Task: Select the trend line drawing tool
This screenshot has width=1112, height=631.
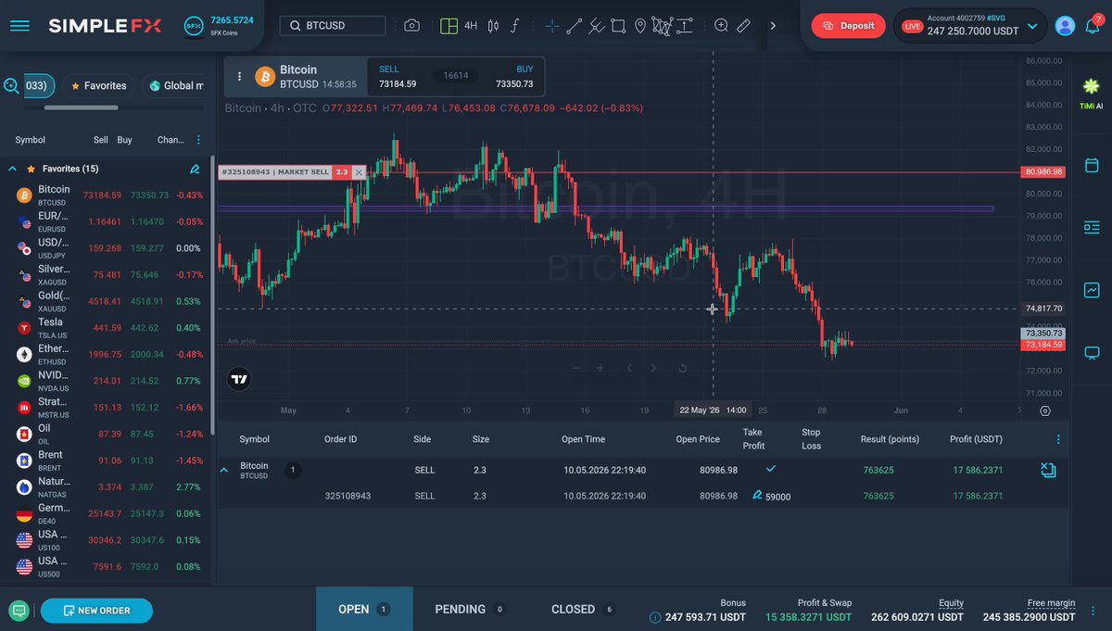Action: click(x=575, y=26)
